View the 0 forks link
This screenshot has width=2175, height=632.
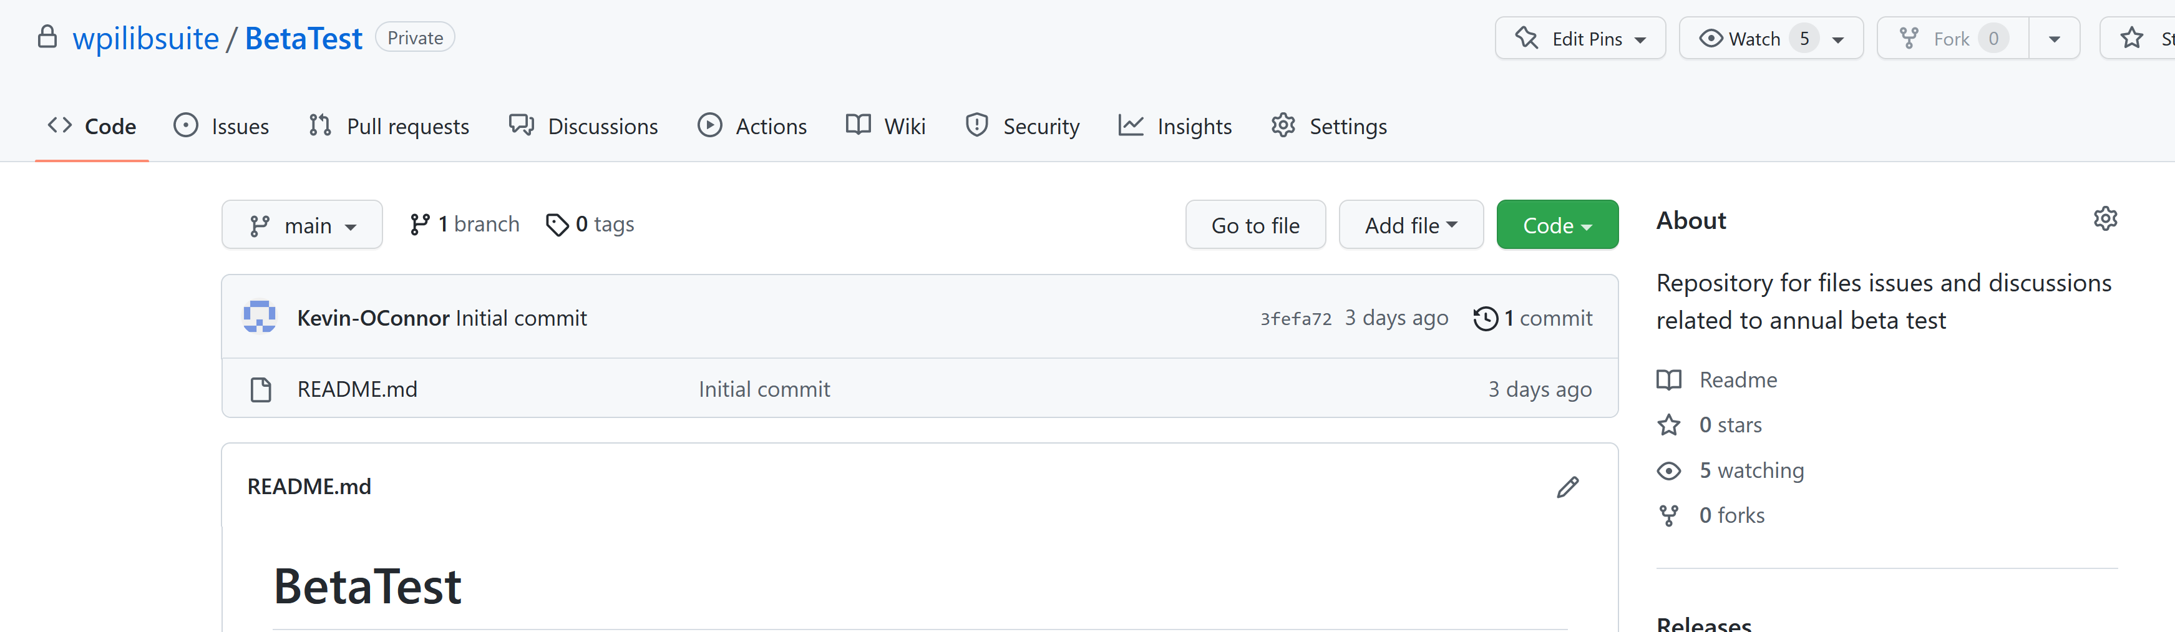tap(1732, 515)
